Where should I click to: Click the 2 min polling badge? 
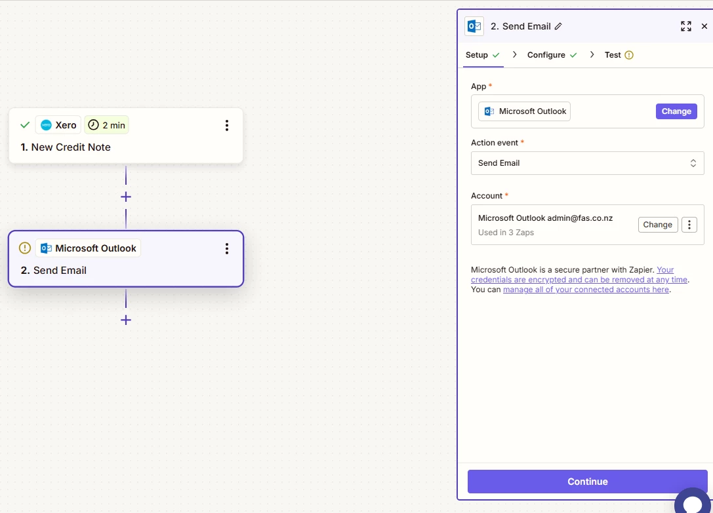point(106,125)
